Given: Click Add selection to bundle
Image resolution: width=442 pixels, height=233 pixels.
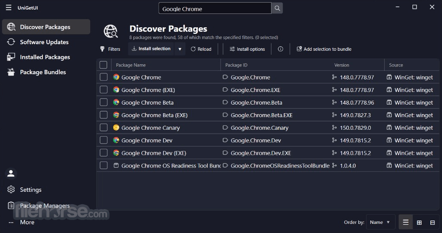Looking at the screenshot, I should pyautogui.click(x=324, y=49).
